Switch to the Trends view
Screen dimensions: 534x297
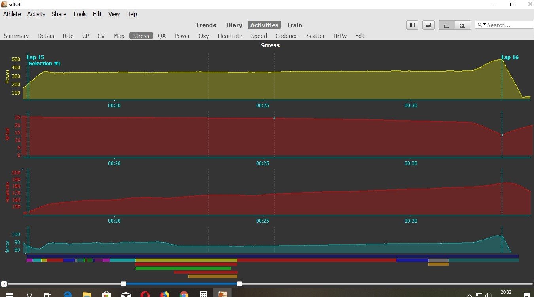pos(206,25)
